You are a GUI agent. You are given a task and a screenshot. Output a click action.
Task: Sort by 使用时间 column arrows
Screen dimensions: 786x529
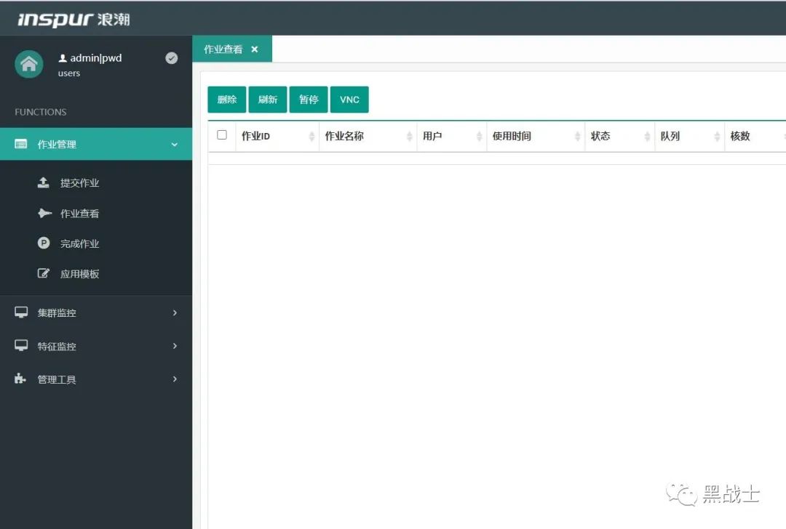pos(577,136)
